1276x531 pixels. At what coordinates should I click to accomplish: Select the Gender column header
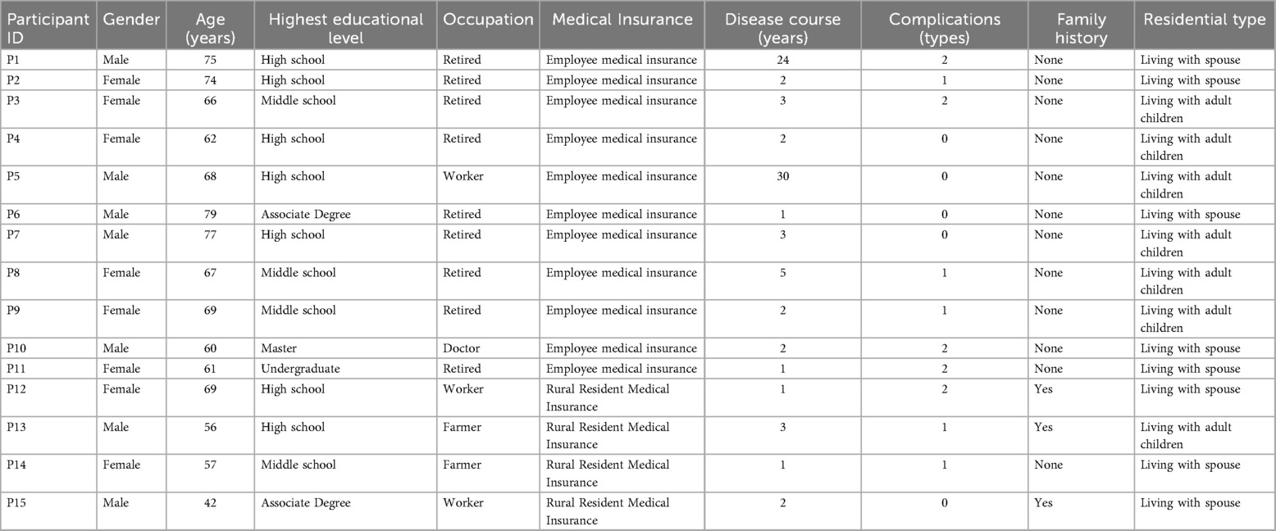coord(130,20)
